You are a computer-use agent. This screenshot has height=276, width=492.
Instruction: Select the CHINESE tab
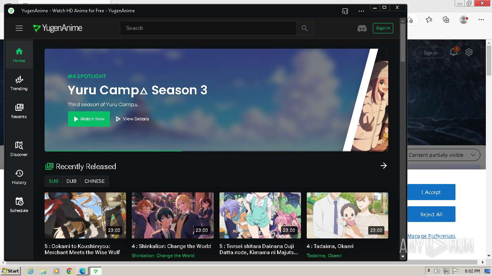pyautogui.click(x=95, y=181)
